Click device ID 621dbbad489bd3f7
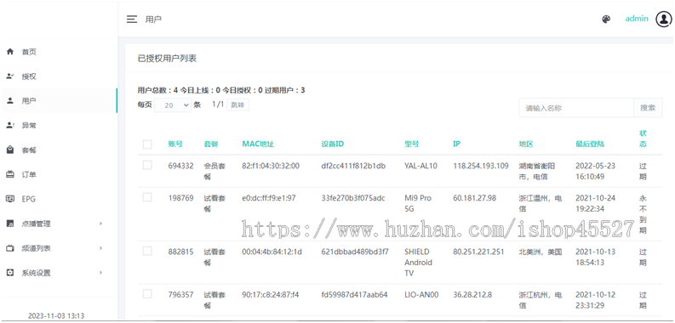 [355, 252]
